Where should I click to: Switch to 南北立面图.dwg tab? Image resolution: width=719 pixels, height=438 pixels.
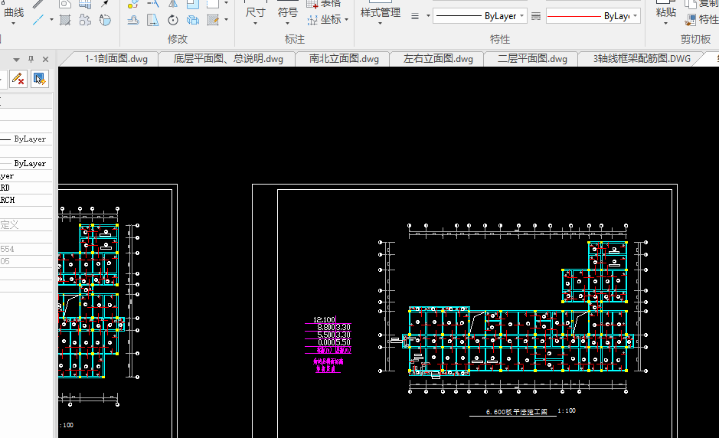[344, 59]
